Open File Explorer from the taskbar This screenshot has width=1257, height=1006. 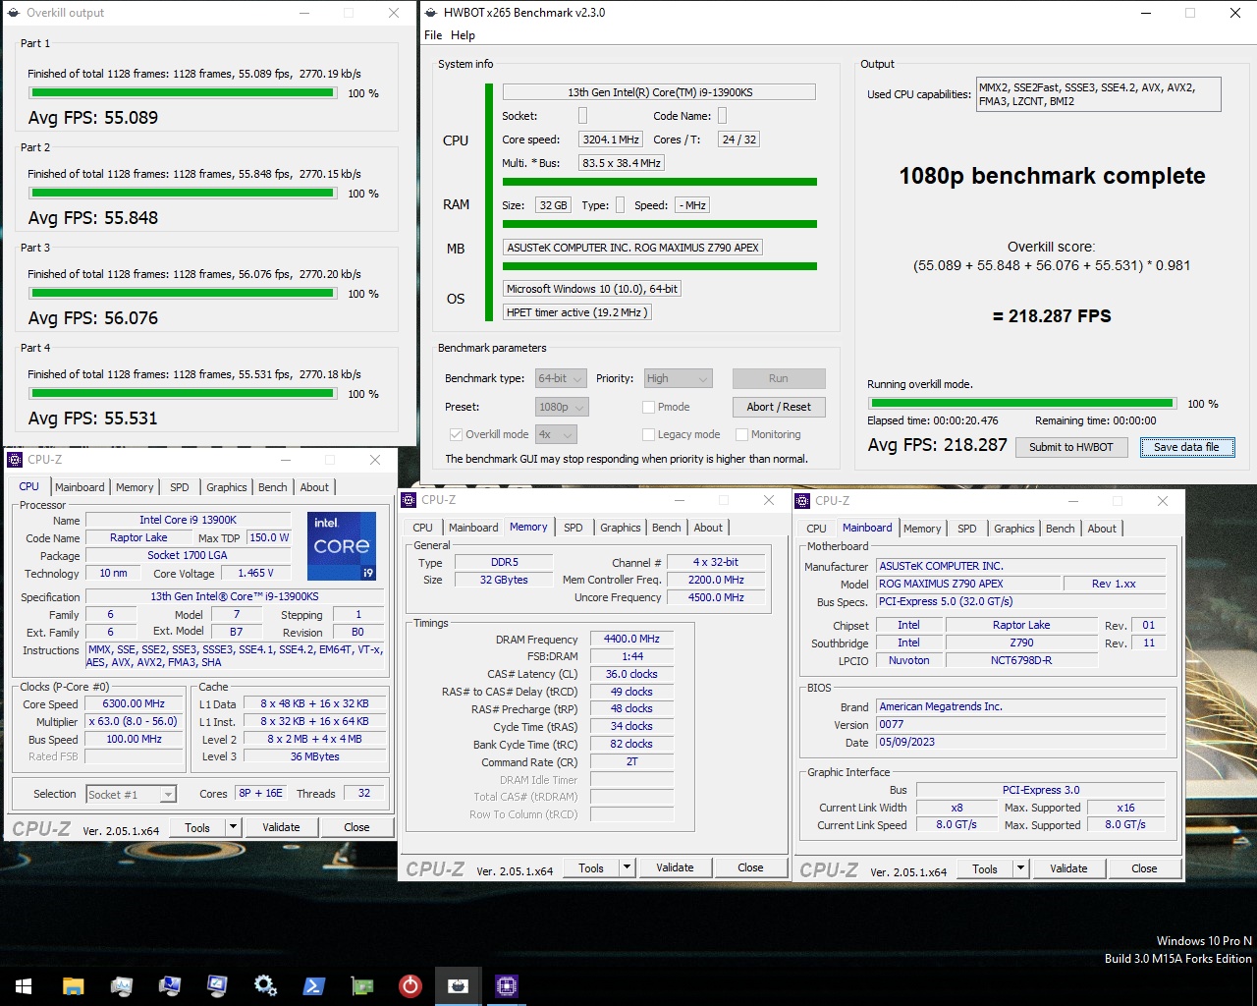click(x=73, y=985)
